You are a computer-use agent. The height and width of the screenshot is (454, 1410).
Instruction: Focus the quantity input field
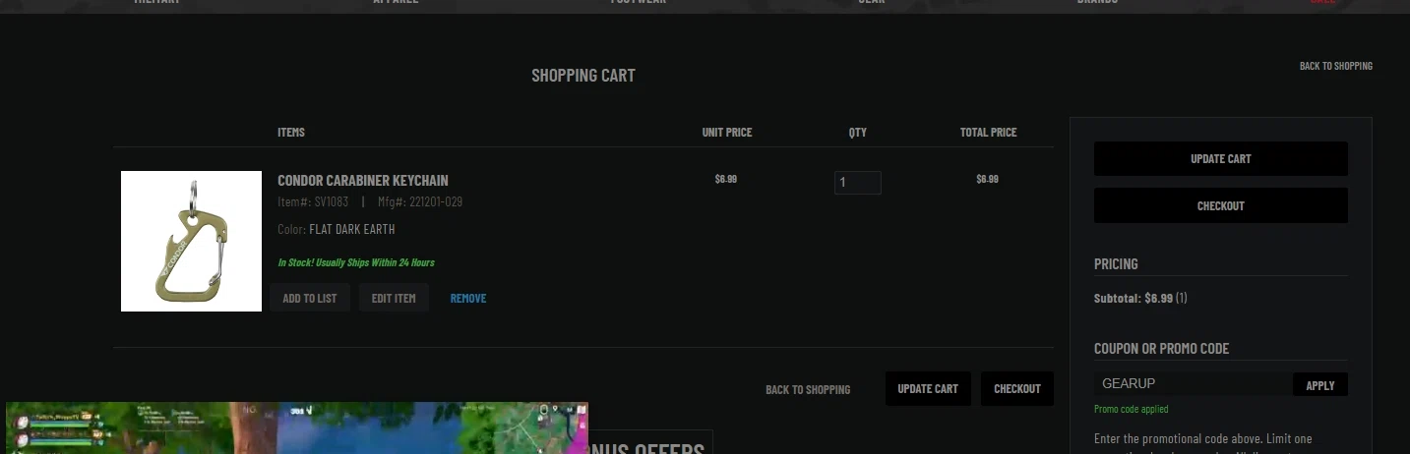[x=857, y=183]
